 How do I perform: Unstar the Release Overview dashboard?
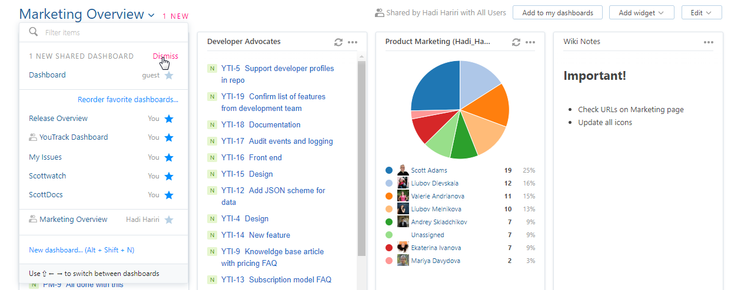coord(169,119)
